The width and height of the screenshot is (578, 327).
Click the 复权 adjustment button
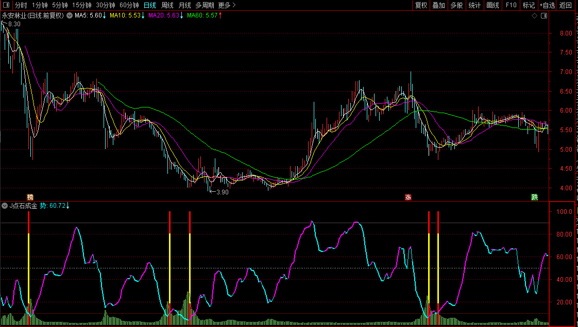(421, 5)
